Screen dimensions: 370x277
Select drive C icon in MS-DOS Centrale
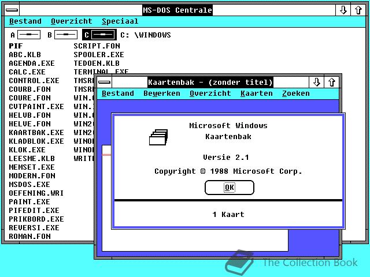[x=99, y=35]
